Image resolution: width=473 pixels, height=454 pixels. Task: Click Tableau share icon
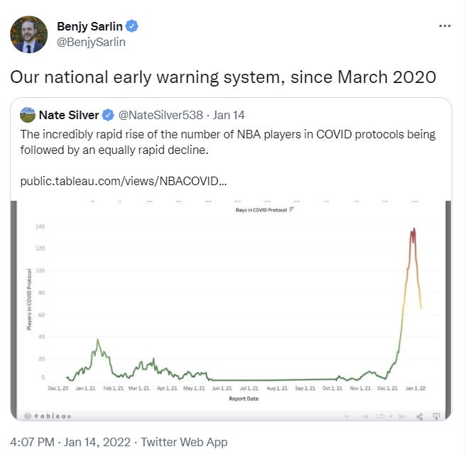pyautogui.click(x=420, y=416)
